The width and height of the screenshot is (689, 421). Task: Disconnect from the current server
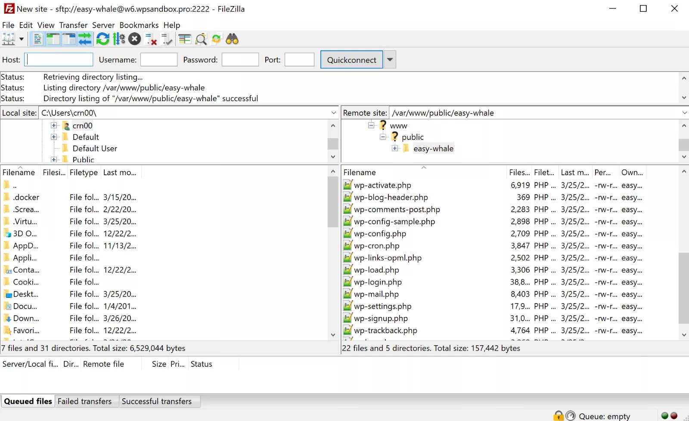click(151, 39)
